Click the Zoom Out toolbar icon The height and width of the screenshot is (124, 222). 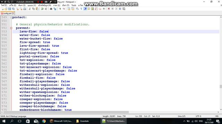63,9
